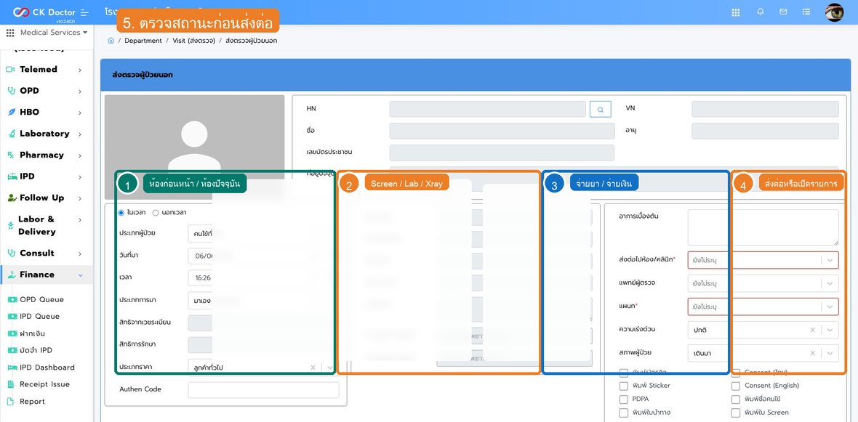Click the Finance hand-coin icon
The width and height of the screenshot is (858, 422).
(12, 275)
